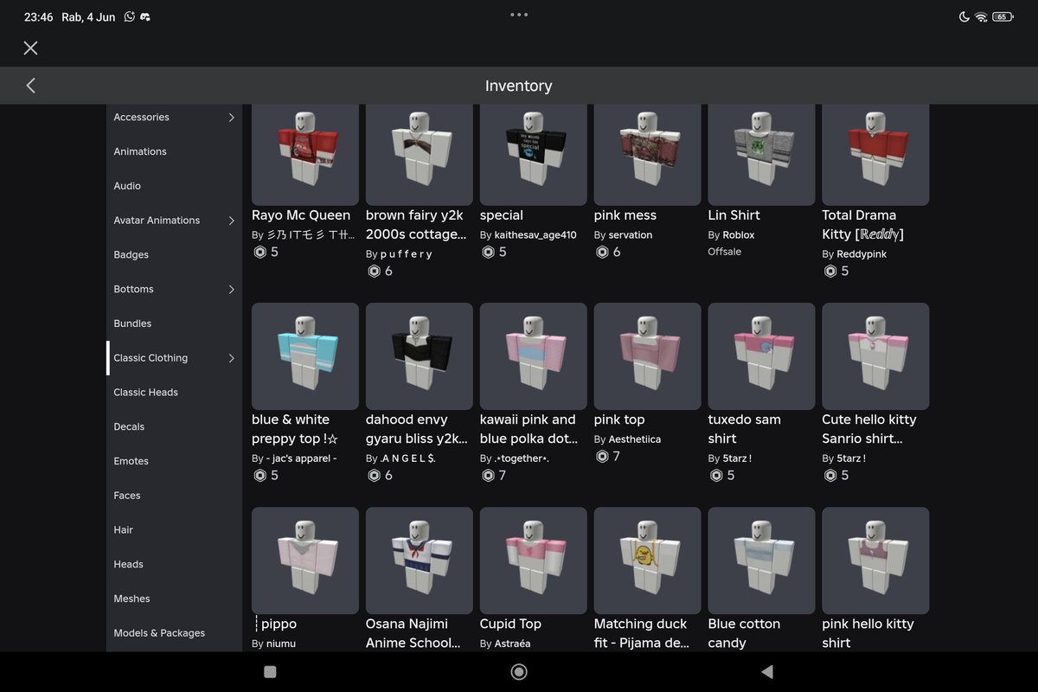This screenshot has height=692, width=1038.
Task: Tap the WhatsApp icon in the status bar
Action: pyautogui.click(x=129, y=16)
